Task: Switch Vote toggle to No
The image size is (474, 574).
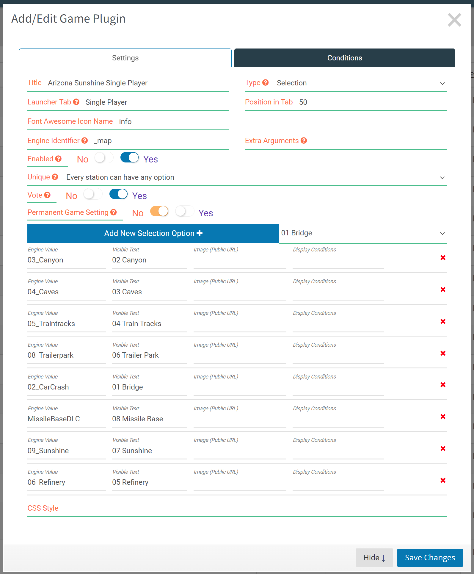Action: point(93,194)
